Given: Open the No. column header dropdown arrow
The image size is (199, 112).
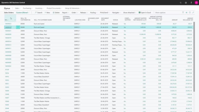Looking at the screenshot, I should [x=15, y=20].
